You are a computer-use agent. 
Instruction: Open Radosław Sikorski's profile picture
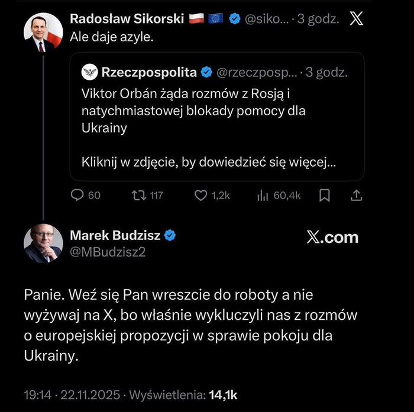[43, 33]
